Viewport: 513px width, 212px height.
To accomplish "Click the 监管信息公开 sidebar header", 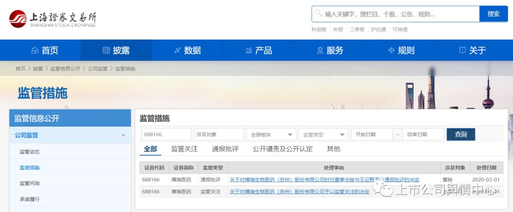I will pos(70,118).
